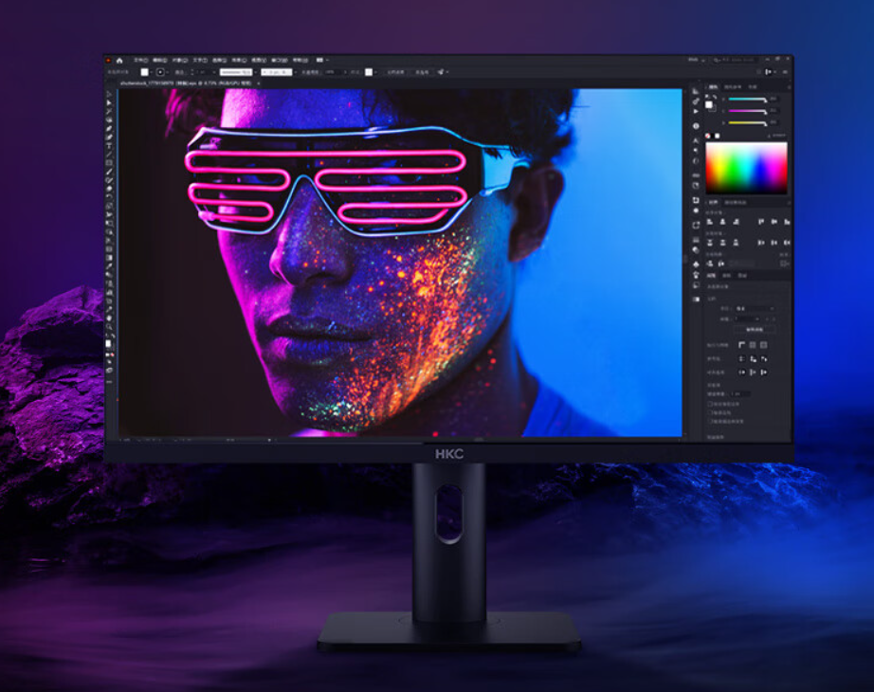Open Edit Toolbar three-dots at toolbar bottom
This screenshot has height=692, width=874.
click(x=109, y=382)
